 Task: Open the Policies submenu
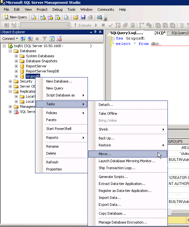[62, 113]
